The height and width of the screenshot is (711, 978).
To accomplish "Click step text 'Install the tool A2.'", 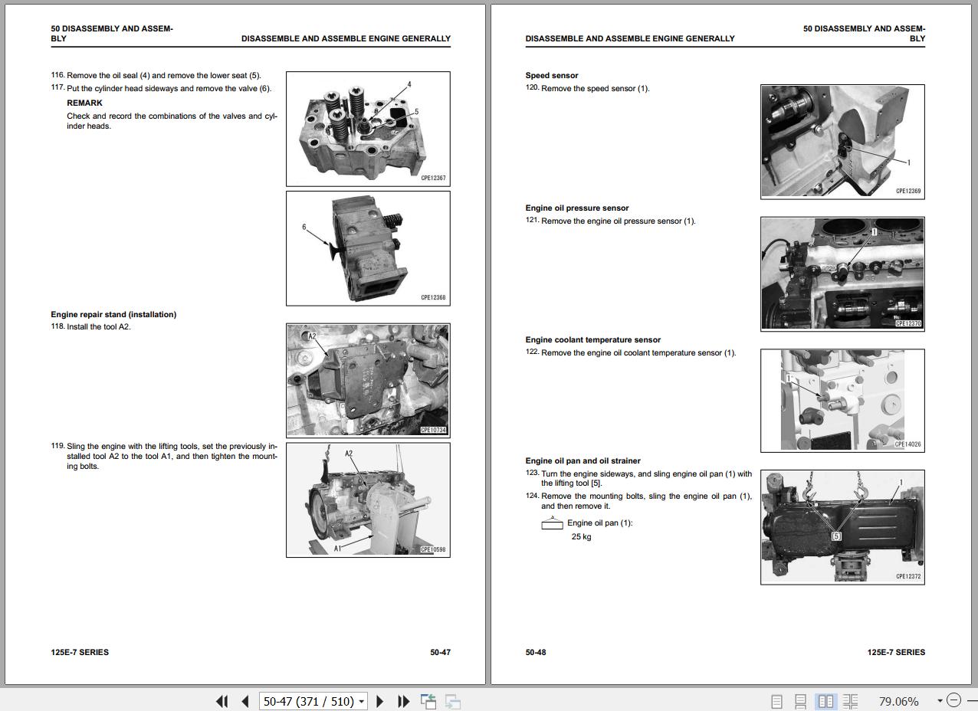I will click(x=99, y=326).
